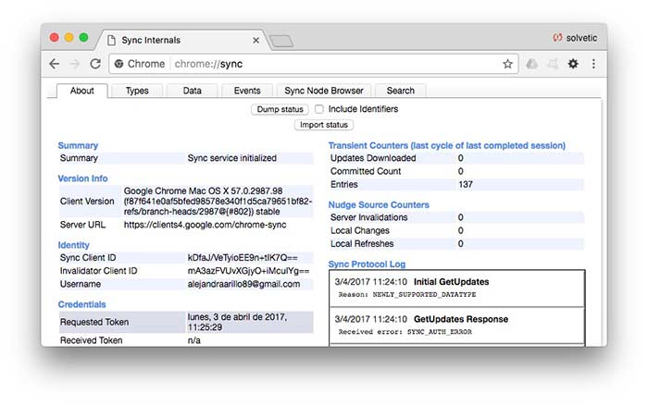Bookmark this page with the star icon
This screenshot has width=648, height=405.
pyautogui.click(x=507, y=64)
